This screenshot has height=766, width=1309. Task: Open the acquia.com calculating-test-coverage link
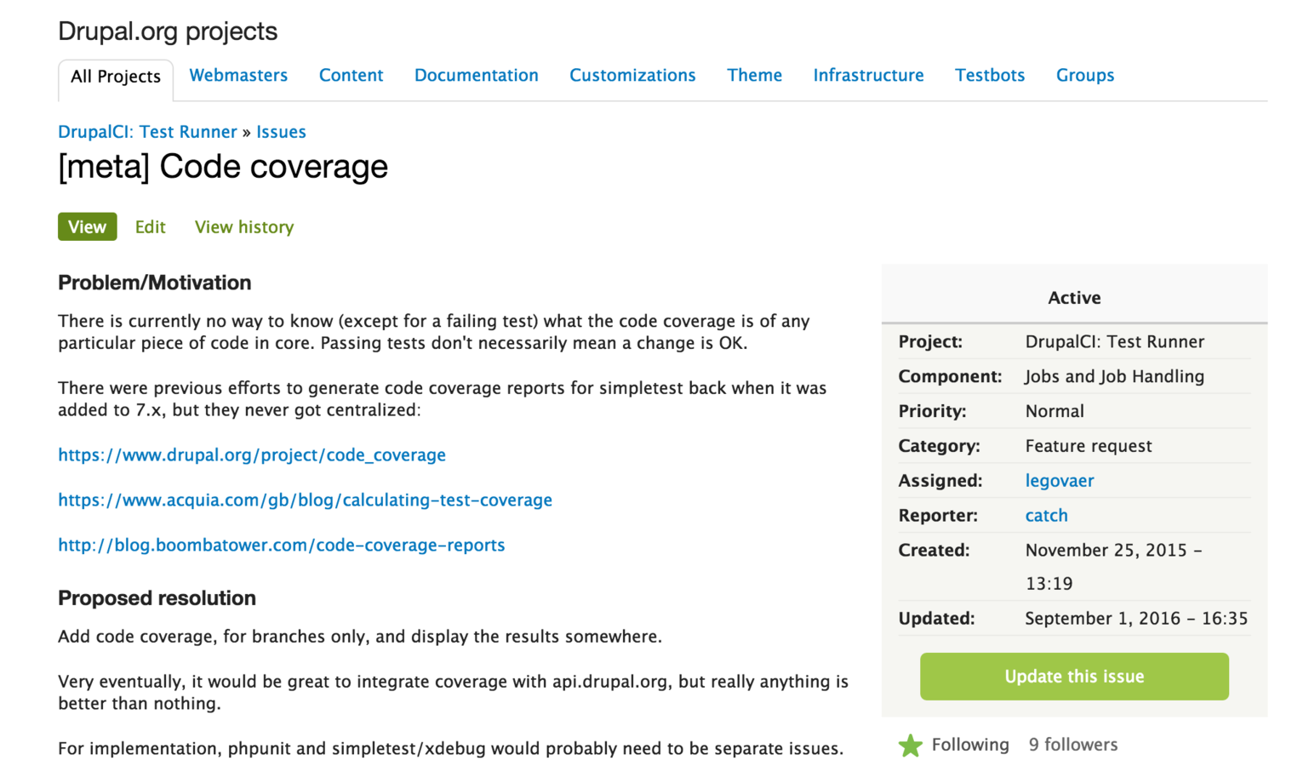[305, 500]
